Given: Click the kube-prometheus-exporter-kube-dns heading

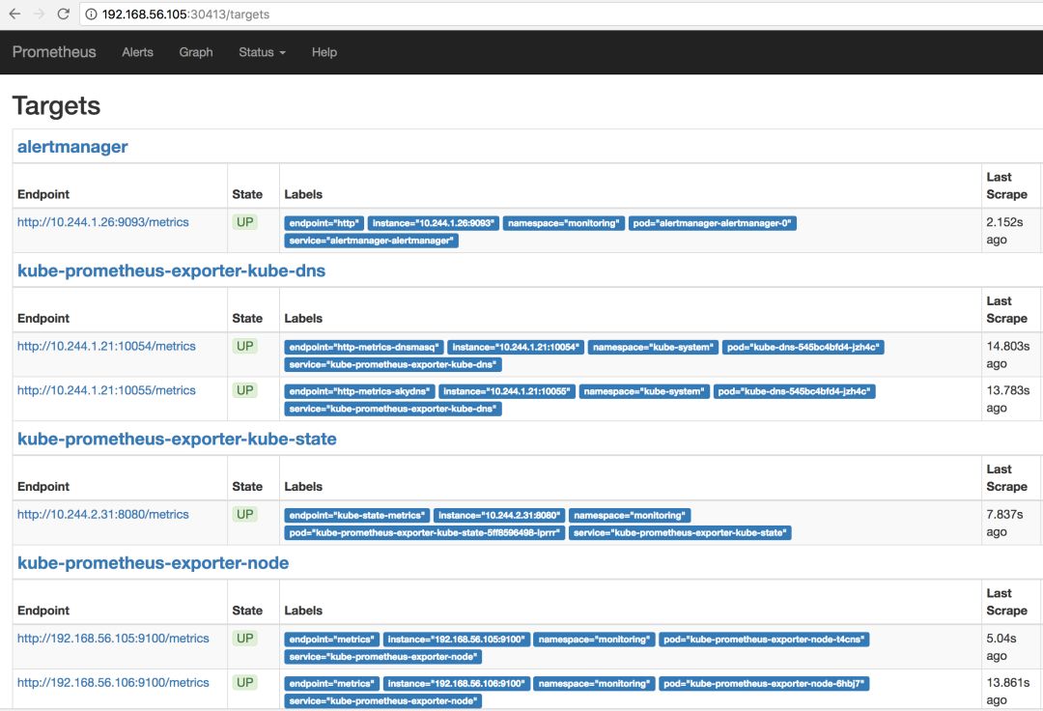Looking at the screenshot, I should pos(172,270).
